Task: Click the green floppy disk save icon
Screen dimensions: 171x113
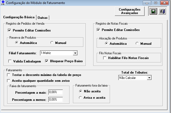Action: pyautogui.click(x=153, y=11)
